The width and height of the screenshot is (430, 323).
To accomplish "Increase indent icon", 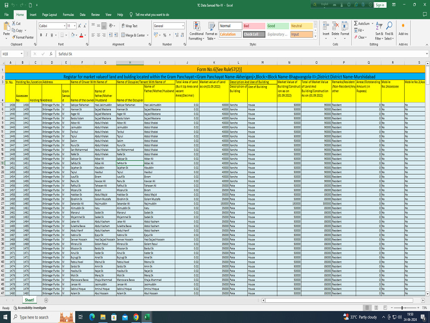I will click(x=116, y=35).
